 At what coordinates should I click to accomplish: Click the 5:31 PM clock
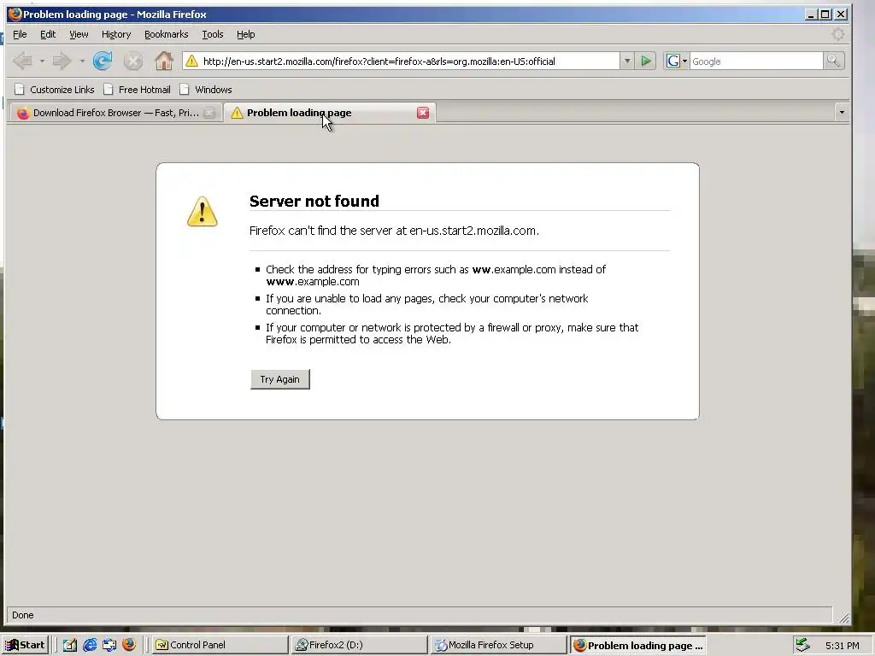pos(842,646)
